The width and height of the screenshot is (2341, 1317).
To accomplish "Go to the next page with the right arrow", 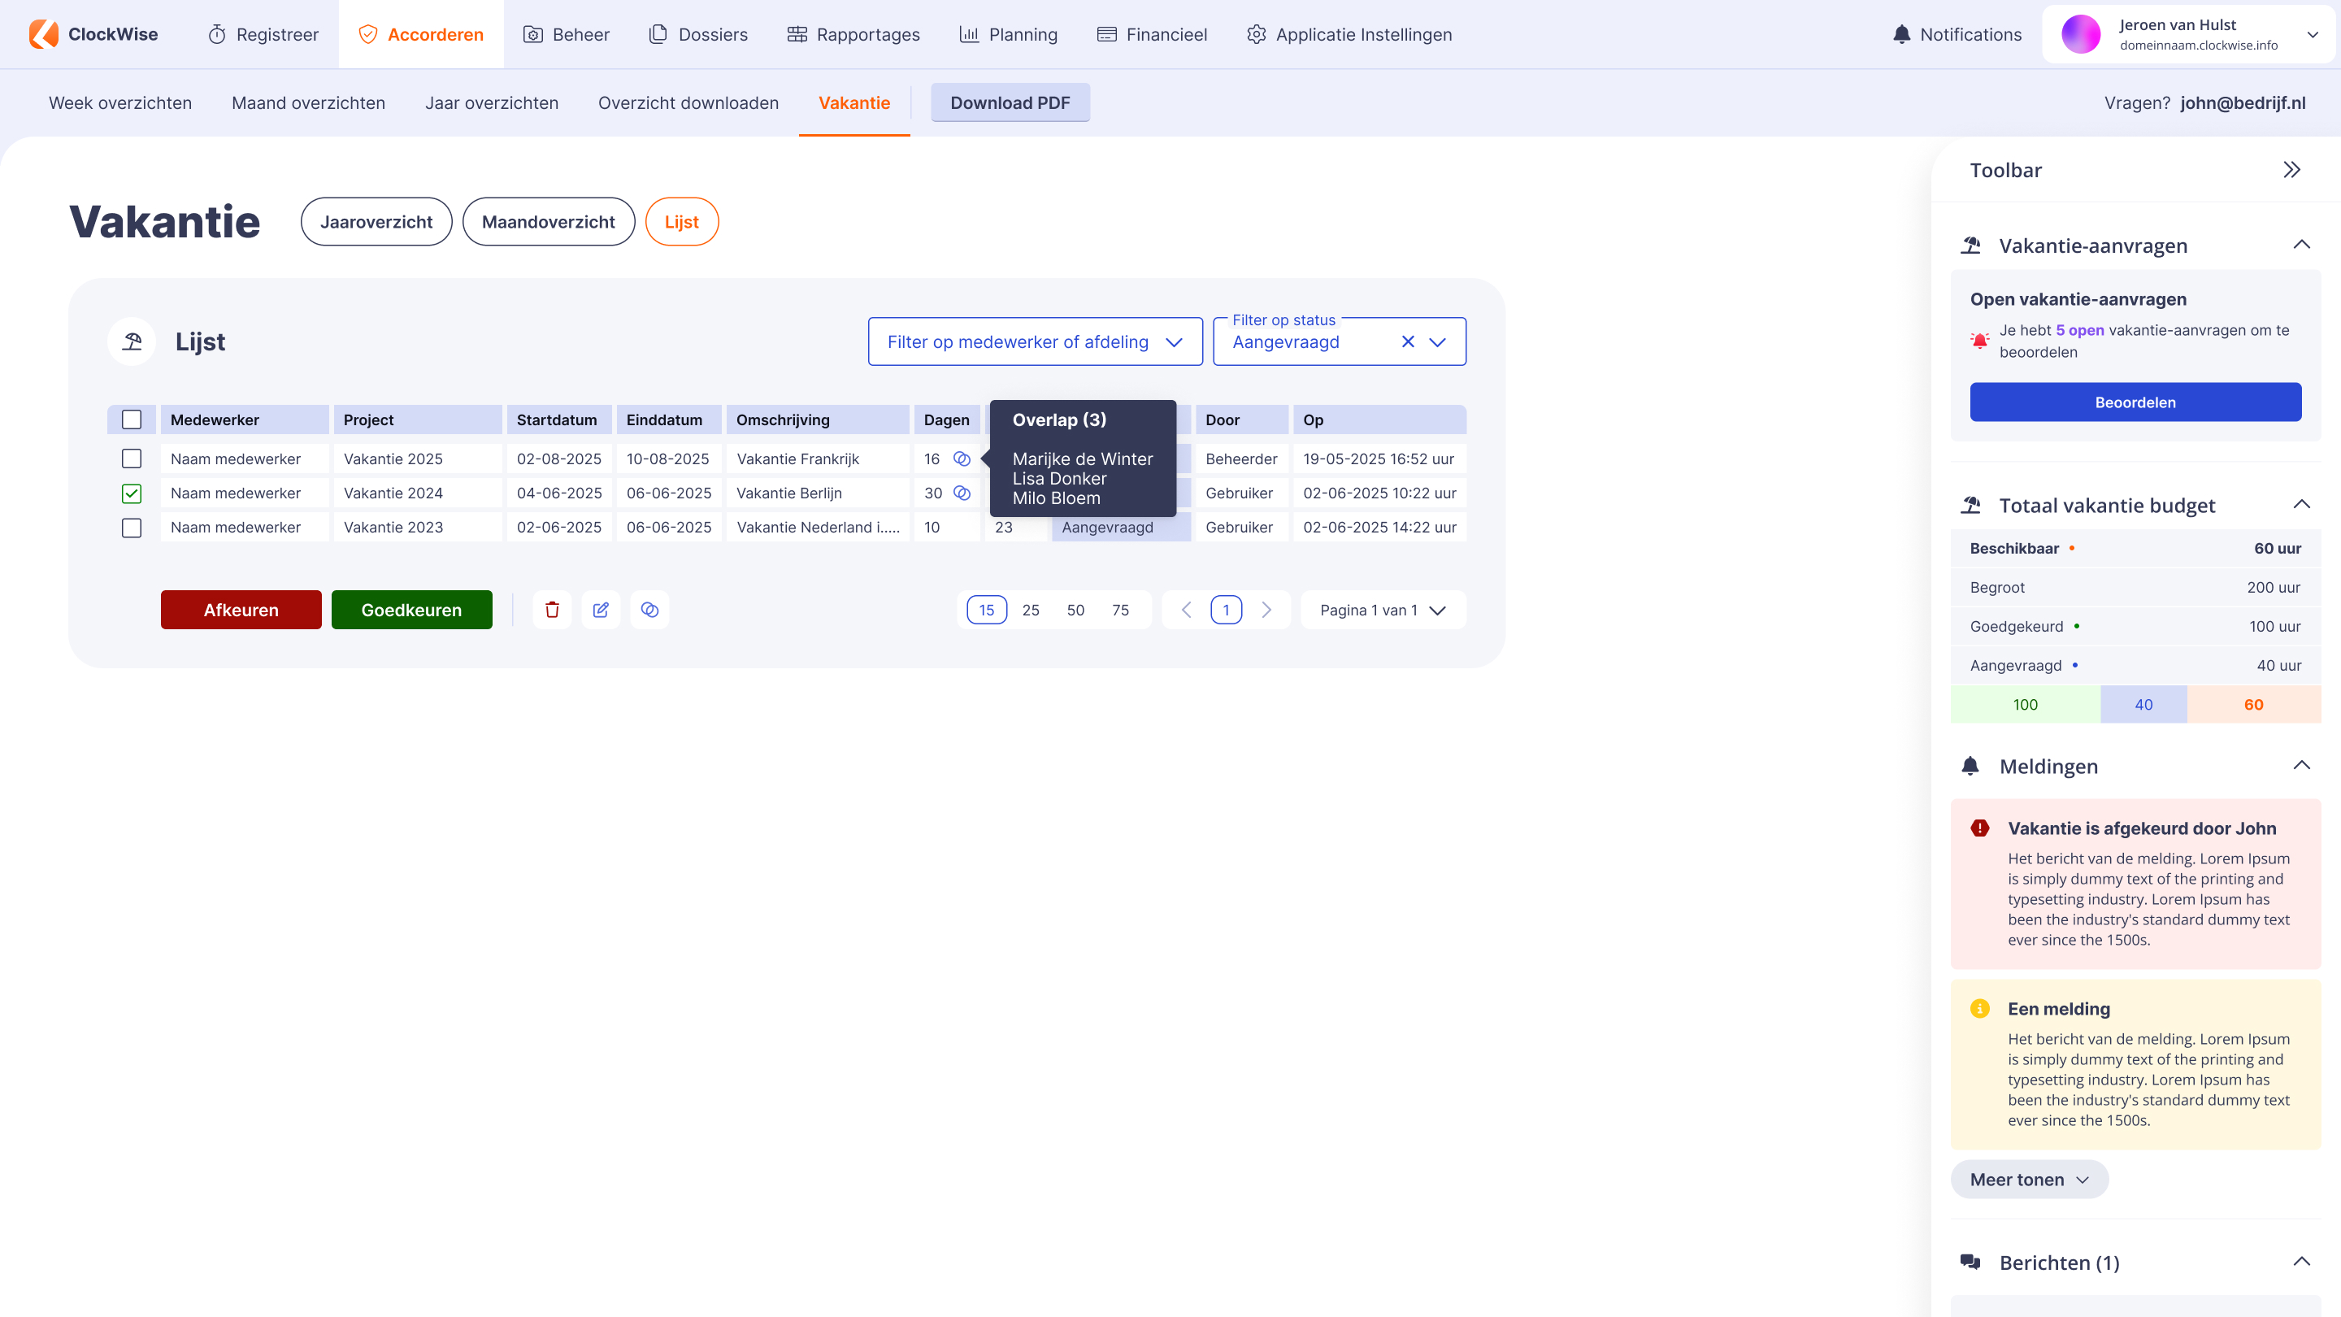I will point(1266,610).
